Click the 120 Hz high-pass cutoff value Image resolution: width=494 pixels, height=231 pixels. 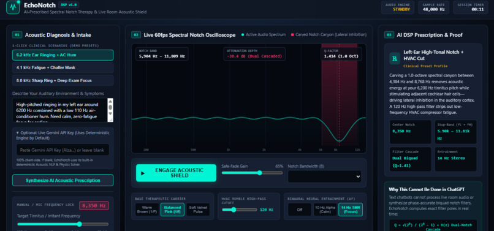tap(266, 210)
